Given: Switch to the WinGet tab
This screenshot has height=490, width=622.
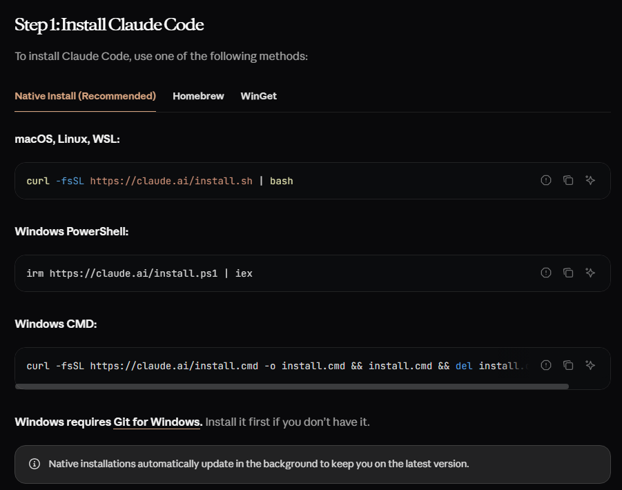Looking at the screenshot, I should [x=259, y=96].
